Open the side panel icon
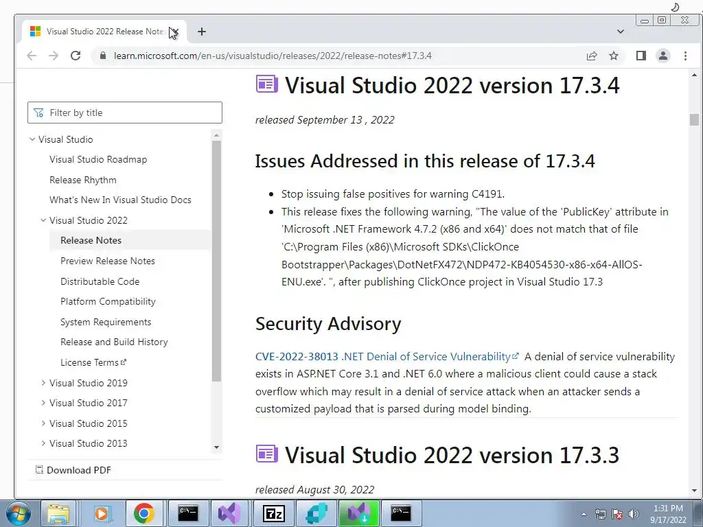Screen dimensions: 703x527 click(641, 56)
